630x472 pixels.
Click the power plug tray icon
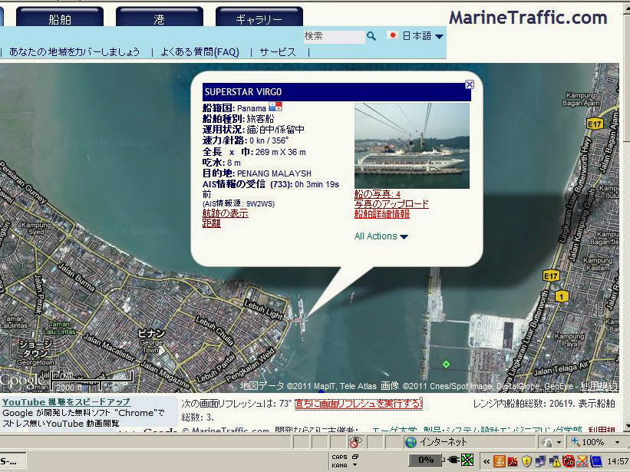[x=453, y=460]
